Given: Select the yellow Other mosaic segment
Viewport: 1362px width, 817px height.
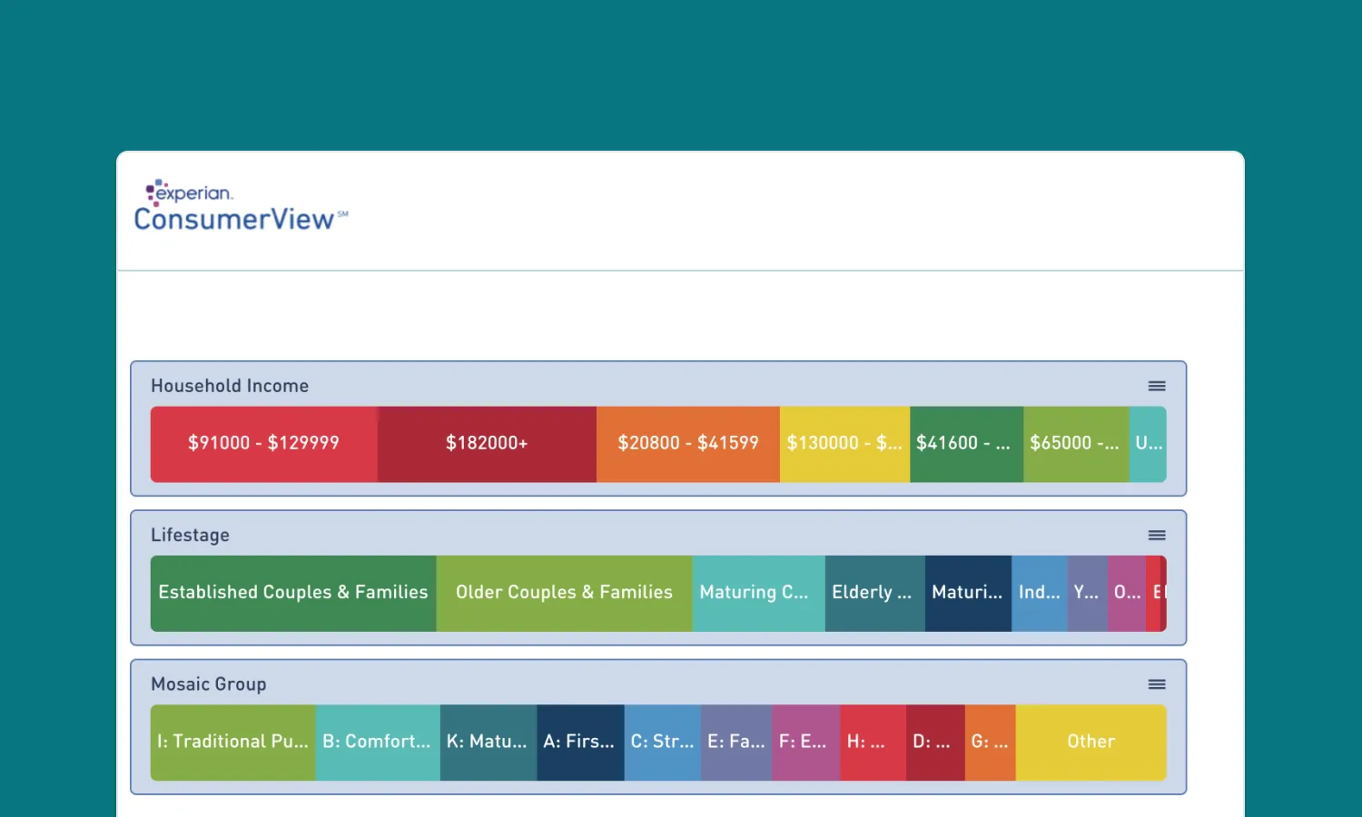Looking at the screenshot, I should click(1091, 743).
